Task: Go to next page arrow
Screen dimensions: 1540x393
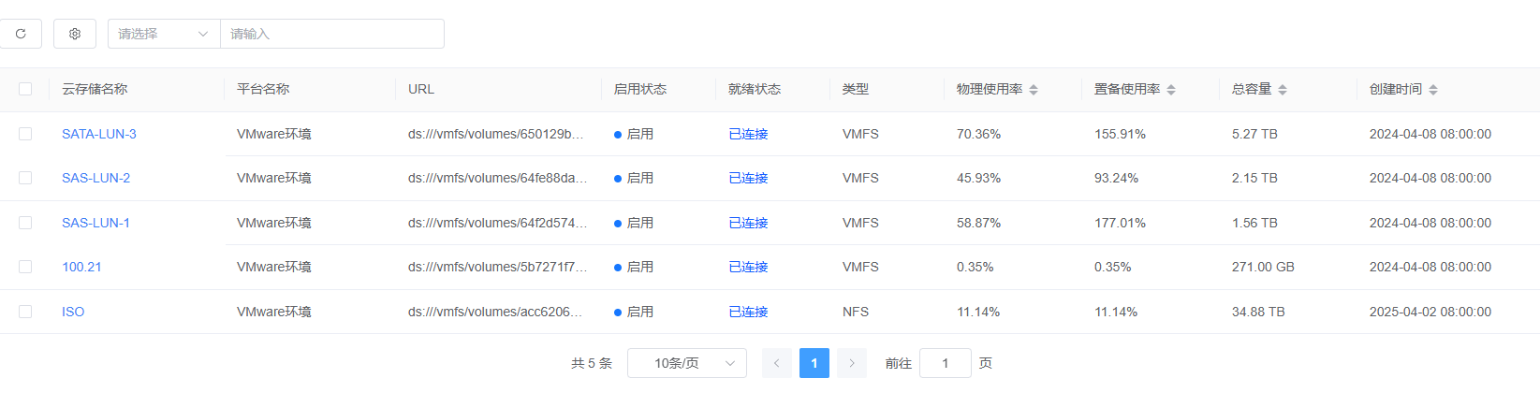Action: point(852,363)
